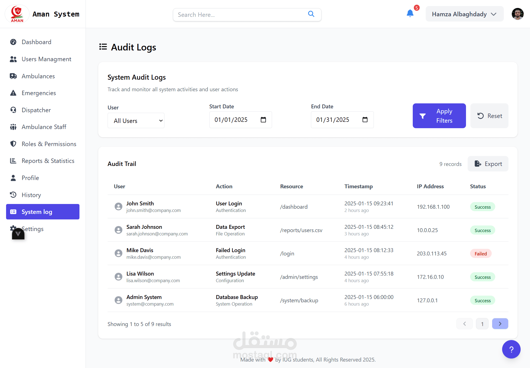
Task: Open calendar picker in End Date field
Action: (x=365, y=120)
